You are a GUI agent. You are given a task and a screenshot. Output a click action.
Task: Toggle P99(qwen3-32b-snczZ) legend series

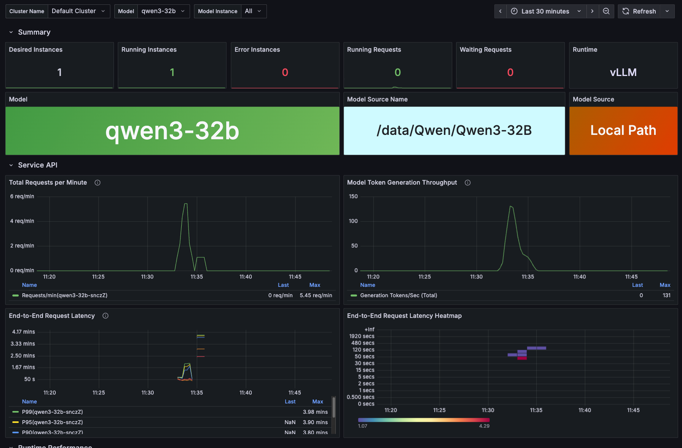coord(52,412)
